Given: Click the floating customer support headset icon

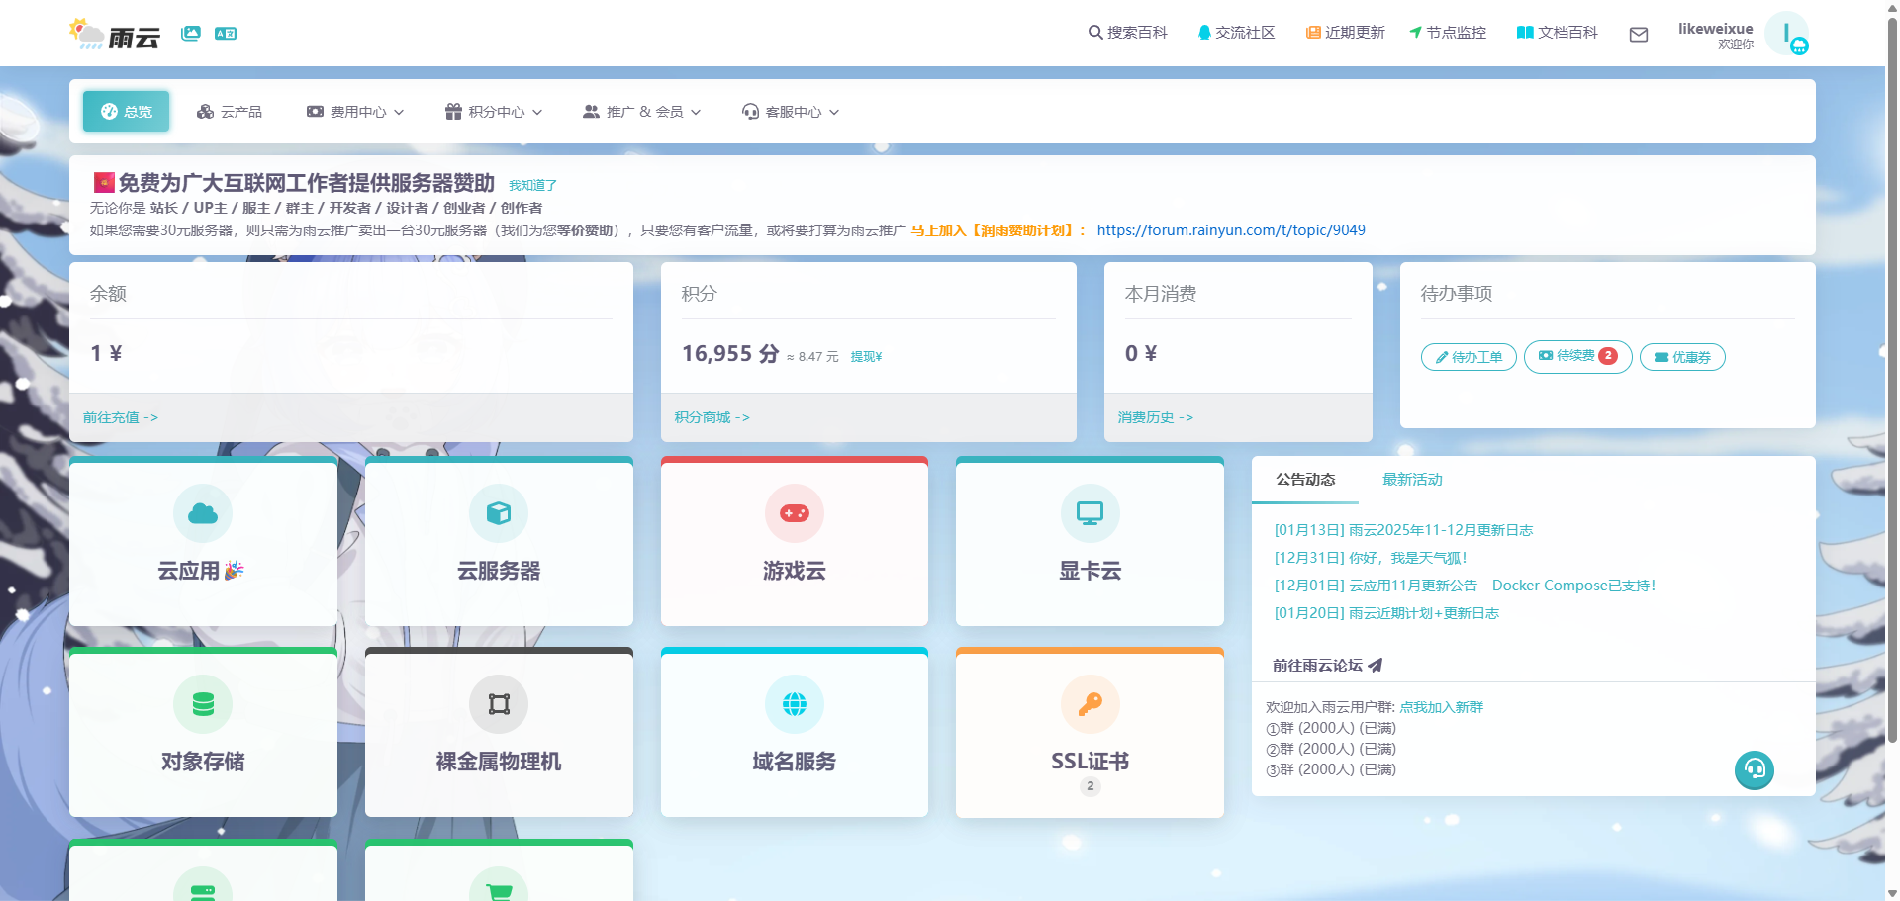Looking at the screenshot, I should [x=1754, y=769].
